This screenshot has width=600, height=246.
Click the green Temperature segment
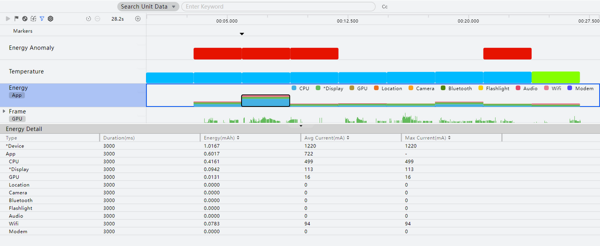(555, 77)
